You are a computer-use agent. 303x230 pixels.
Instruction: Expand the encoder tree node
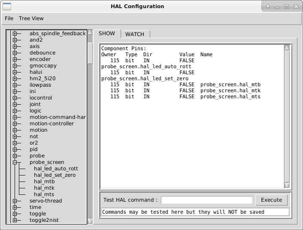pyautogui.click(x=15, y=59)
